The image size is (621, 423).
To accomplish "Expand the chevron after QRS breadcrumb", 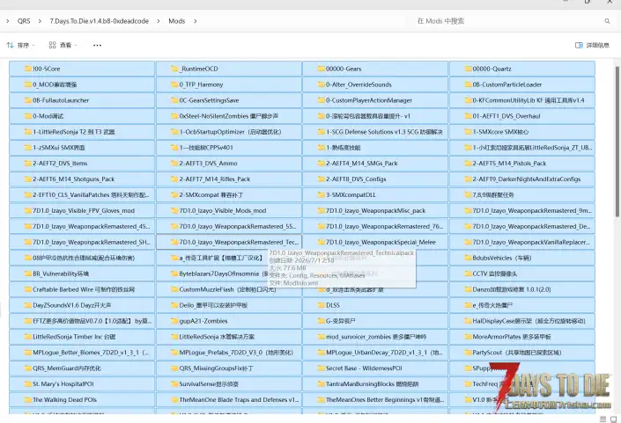I will click(40, 21).
